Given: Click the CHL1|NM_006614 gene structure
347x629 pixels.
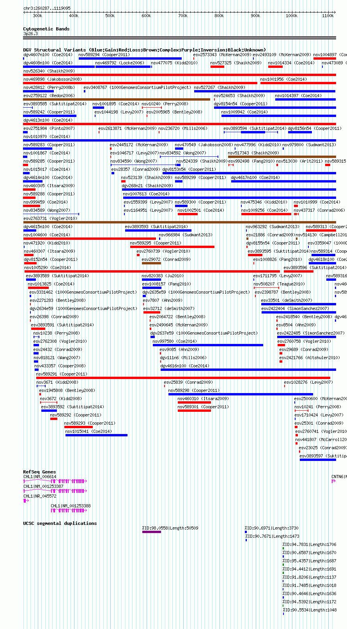Looking at the screenshot, I should click(55, 481).
